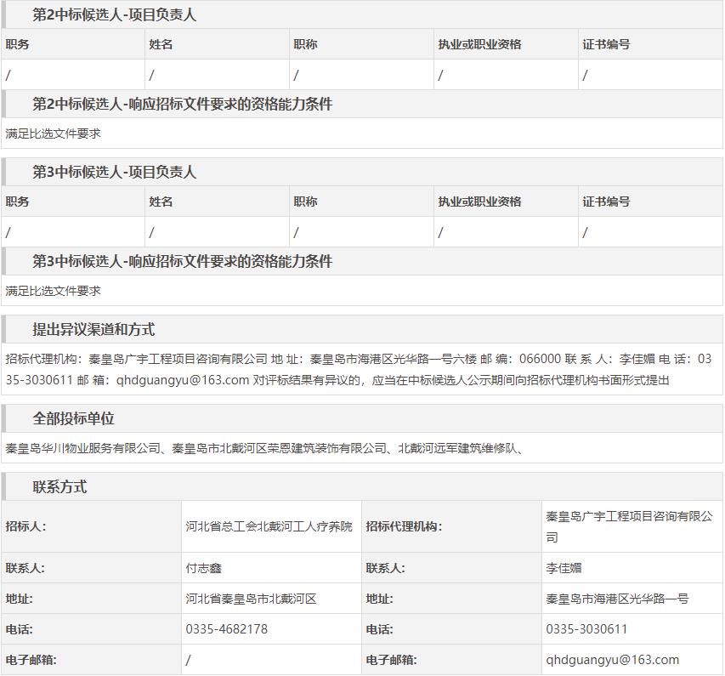Click 证书编号 column header under 第3中标候选人

(x=606, y=202)
